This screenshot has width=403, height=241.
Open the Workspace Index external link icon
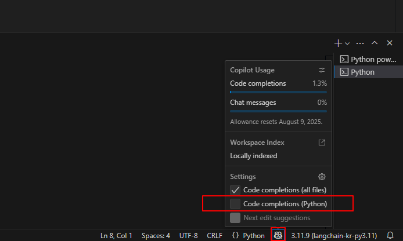coord(322,143)
